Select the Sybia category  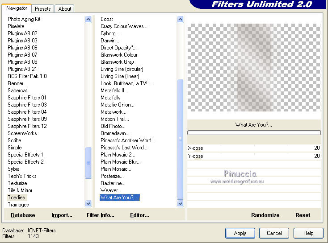13,169
